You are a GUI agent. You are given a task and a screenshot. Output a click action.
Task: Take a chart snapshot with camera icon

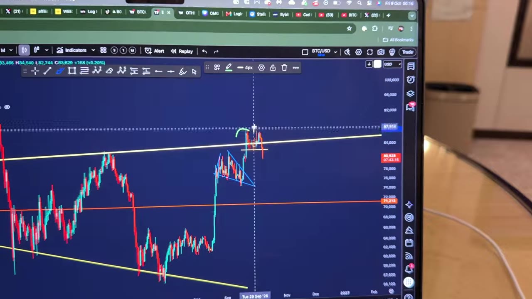pyautogui.click(x=381, y=52)
